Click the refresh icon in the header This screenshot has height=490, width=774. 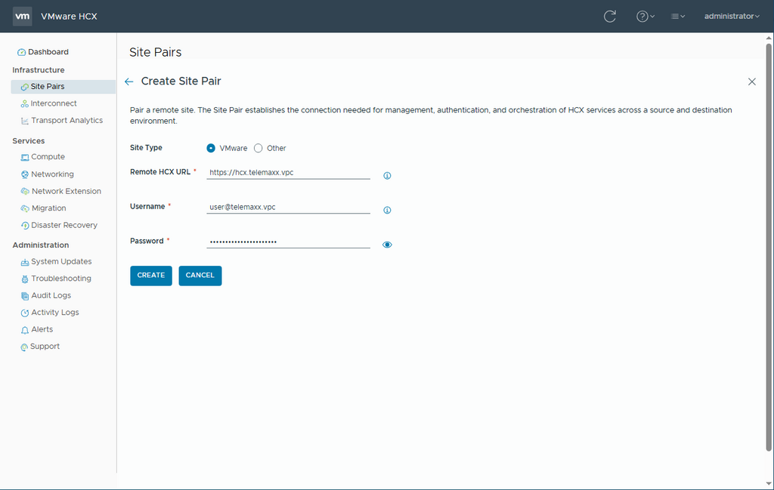click(x=610, y=16)
